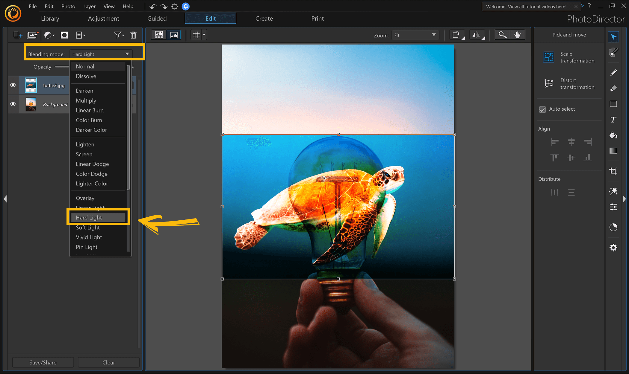The width and height of the screenshot is (629, 374).
Task: Open preferences gear in top menu bar
Action: pyautogui.click(x=175, y=7)
